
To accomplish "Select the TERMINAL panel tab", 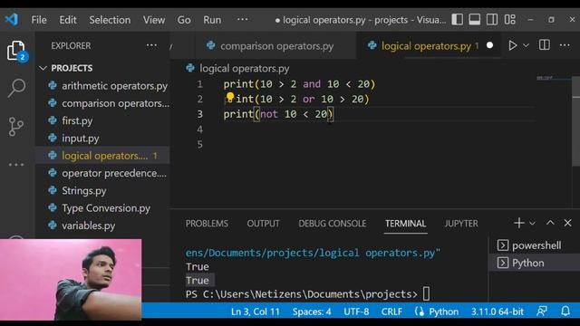I will click(405, 224).
